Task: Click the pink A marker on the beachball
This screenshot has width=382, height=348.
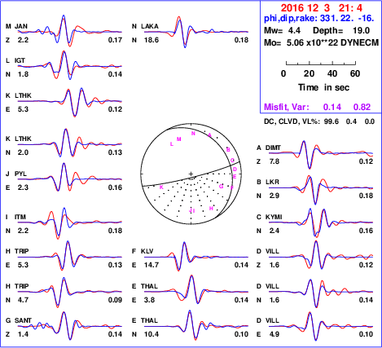Action: [209, 134]
